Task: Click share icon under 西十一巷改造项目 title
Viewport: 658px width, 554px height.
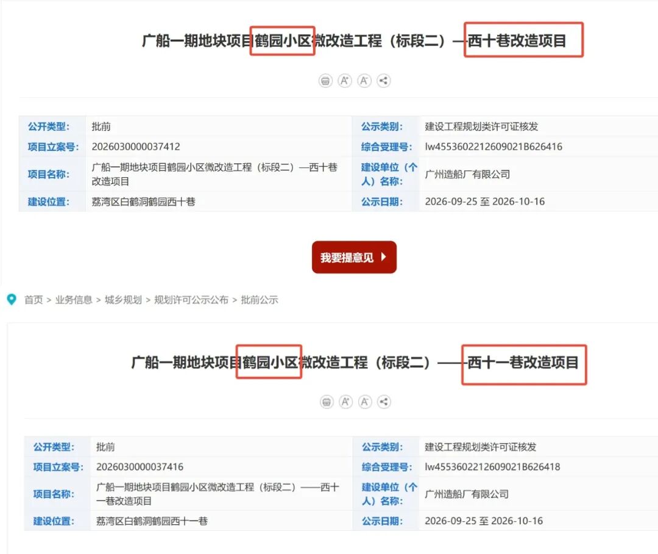Action: (384, 402)
